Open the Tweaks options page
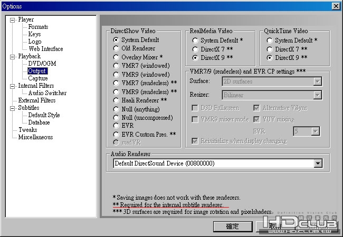 27,130
